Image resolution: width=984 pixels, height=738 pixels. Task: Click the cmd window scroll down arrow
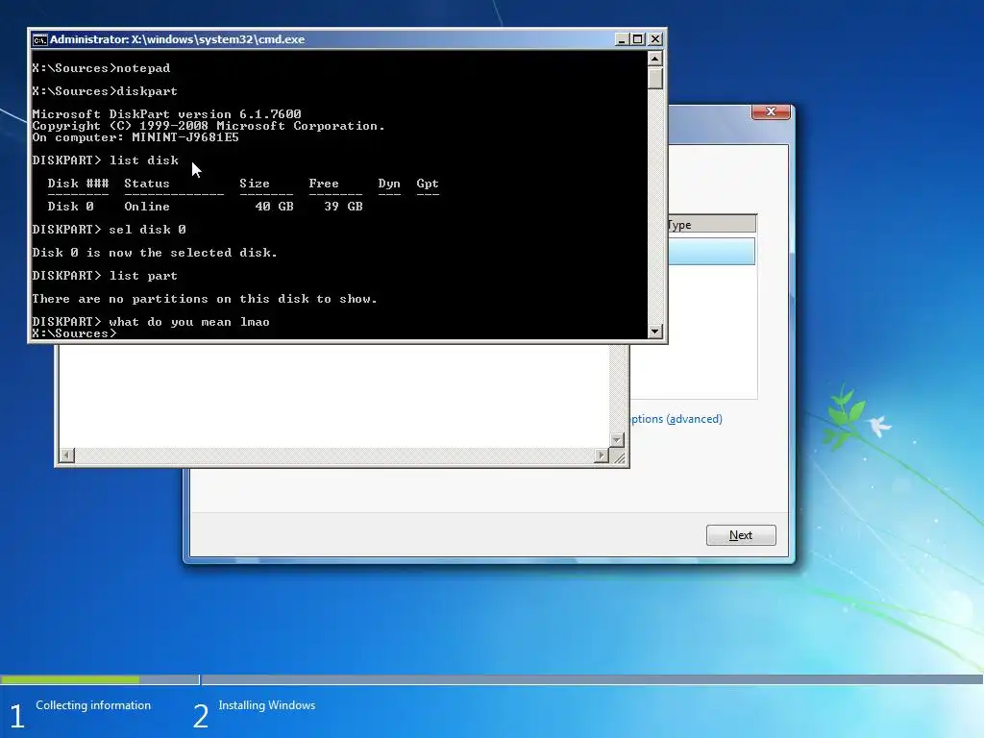(x=655, y=332)
